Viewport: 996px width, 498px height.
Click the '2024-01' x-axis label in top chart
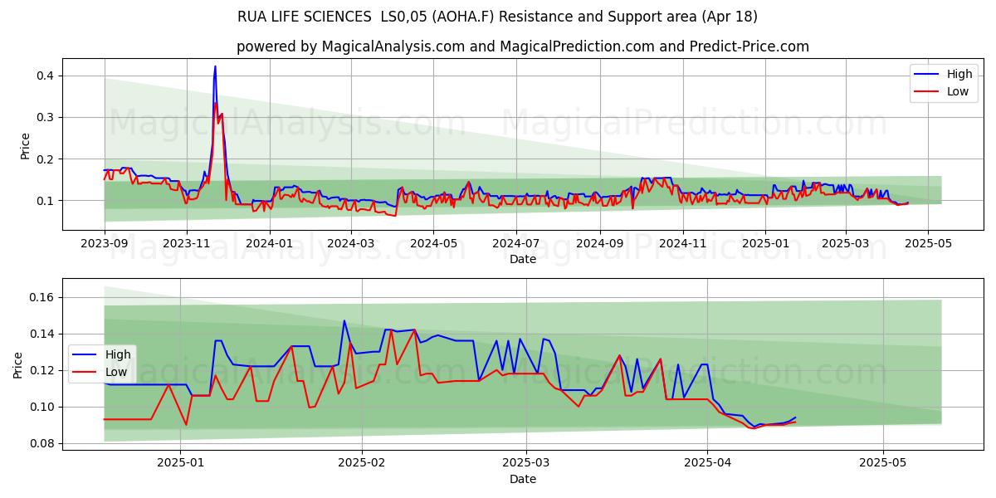(268, 243)
